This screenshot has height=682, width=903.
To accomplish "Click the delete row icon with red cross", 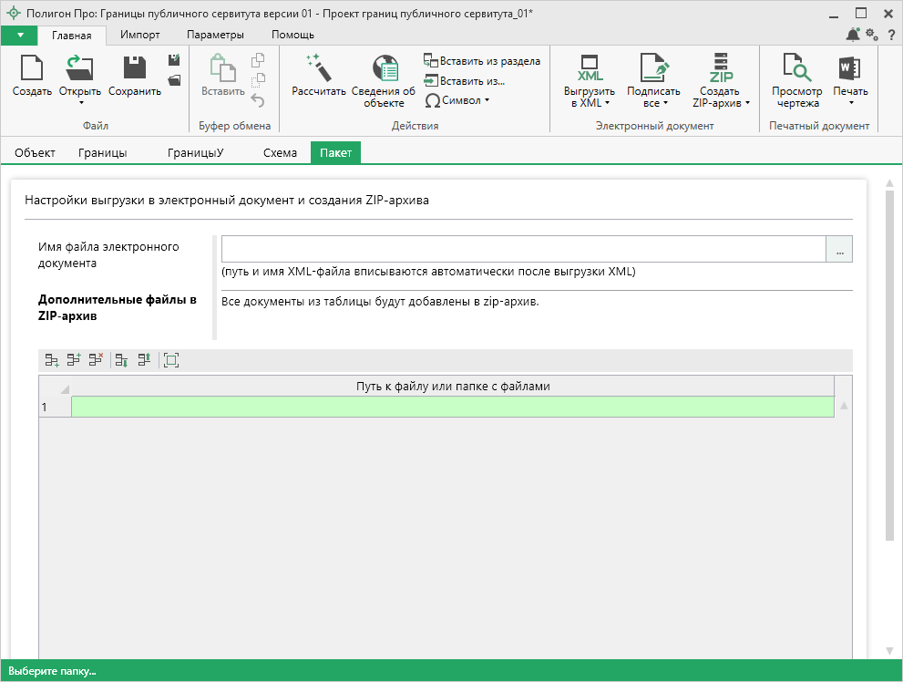I will pos(96,360).
